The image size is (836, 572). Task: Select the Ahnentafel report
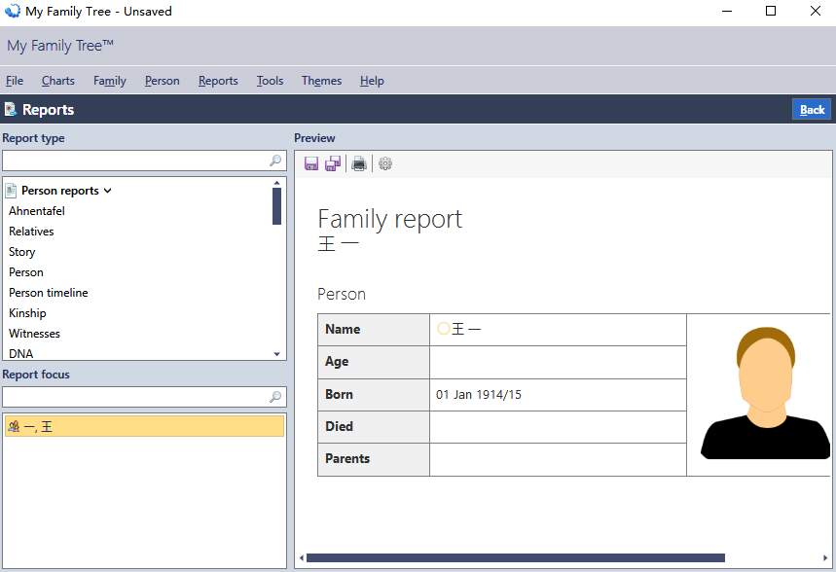[37, 211]
